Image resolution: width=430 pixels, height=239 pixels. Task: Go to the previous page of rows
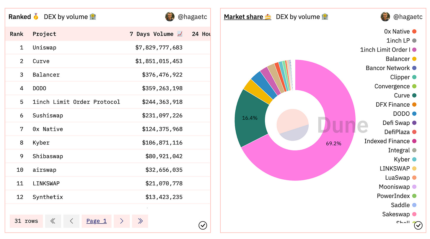click(71, 221)
